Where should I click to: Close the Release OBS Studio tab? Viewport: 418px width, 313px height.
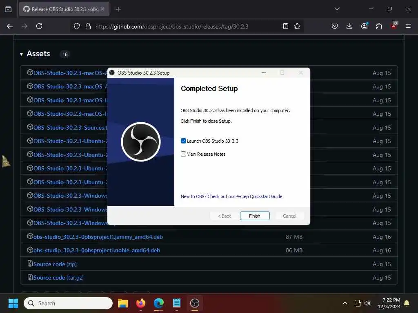coord(102,9)
